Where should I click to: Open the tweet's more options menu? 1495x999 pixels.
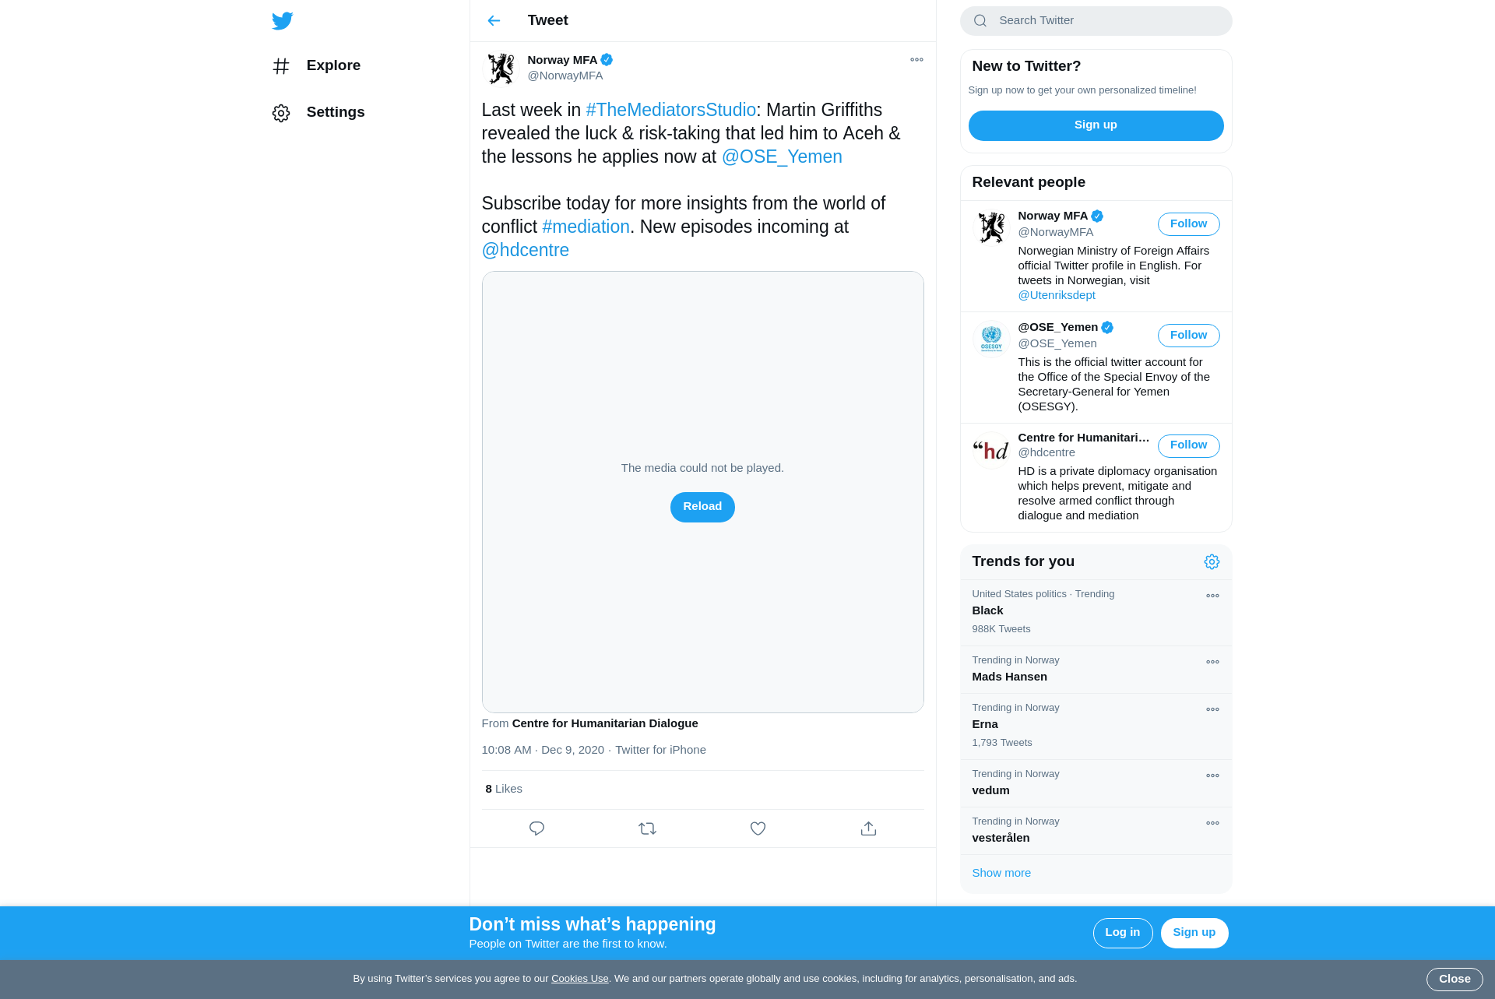[x=916, y=60]
